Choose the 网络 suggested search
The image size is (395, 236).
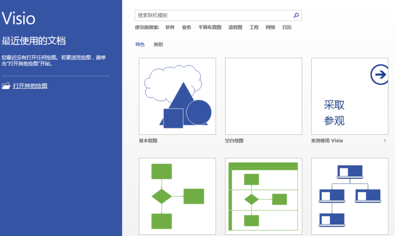tap(270, 28)
